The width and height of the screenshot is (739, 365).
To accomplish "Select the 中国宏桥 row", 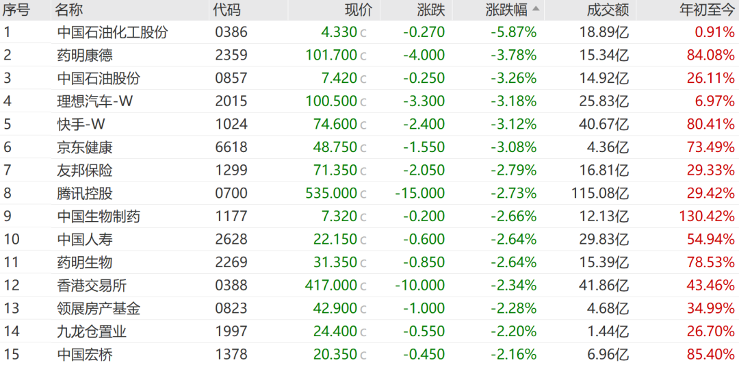I will [x=369, y=354].
